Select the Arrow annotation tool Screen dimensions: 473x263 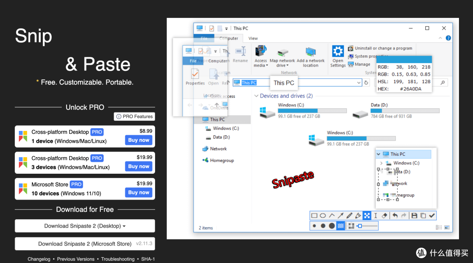pyautogui.click(x=341, y=216)
